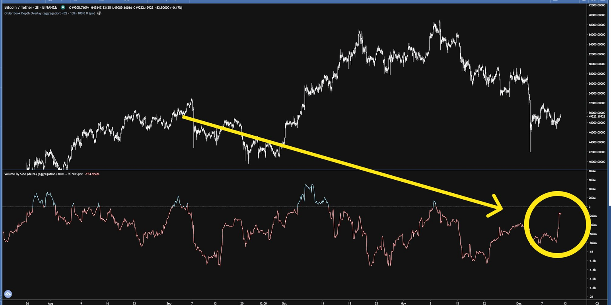Click the current price label 49222 on axis
Image resolution: width=611 pixels, height=305 pixels.
click(597, 117)
